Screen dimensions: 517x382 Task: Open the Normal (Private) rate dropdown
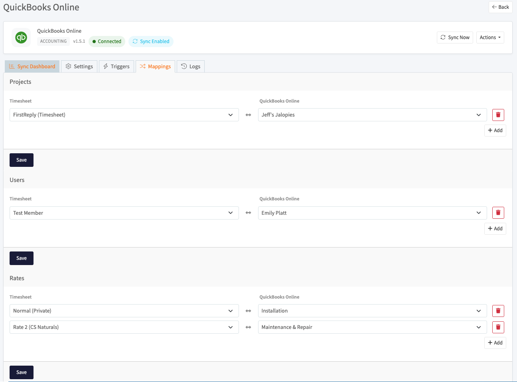click(124, 311)
